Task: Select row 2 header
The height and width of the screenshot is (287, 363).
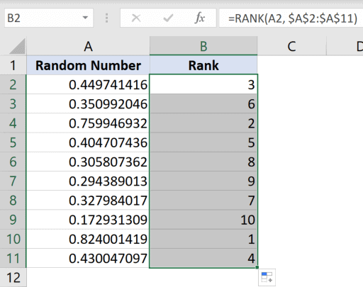Action: tap(13, 84)
